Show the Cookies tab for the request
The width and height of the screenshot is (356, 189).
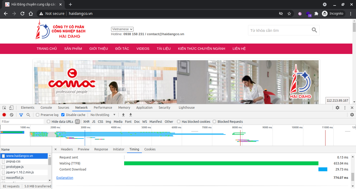point(150,149)
